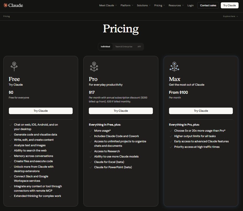Click the Claude starburst logo icon

5,5
